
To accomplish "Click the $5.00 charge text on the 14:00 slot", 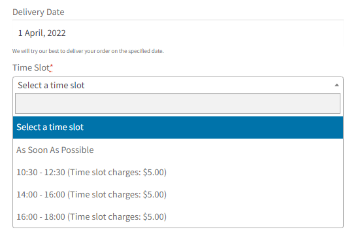I will 154,194.
